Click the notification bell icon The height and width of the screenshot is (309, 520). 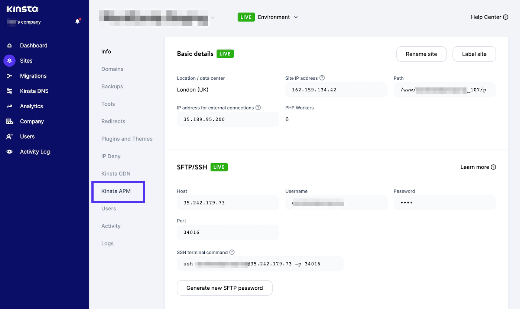tap(77, 21)
